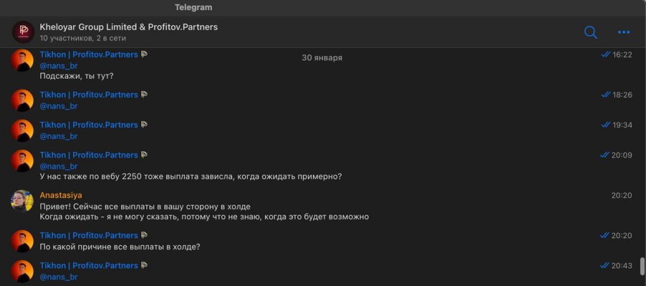Click the Kheloyar Group chat avatar
The height and width of the screenshot is (286, 646).
[23, 32]
